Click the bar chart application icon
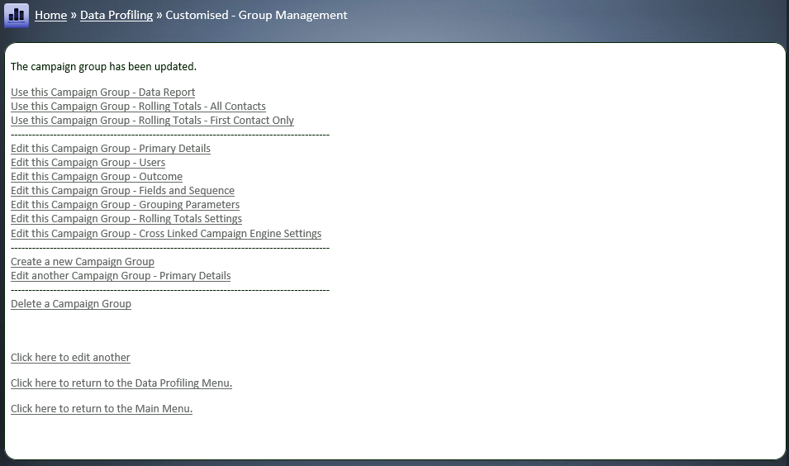The image size is (789, 466). point(17,16)
